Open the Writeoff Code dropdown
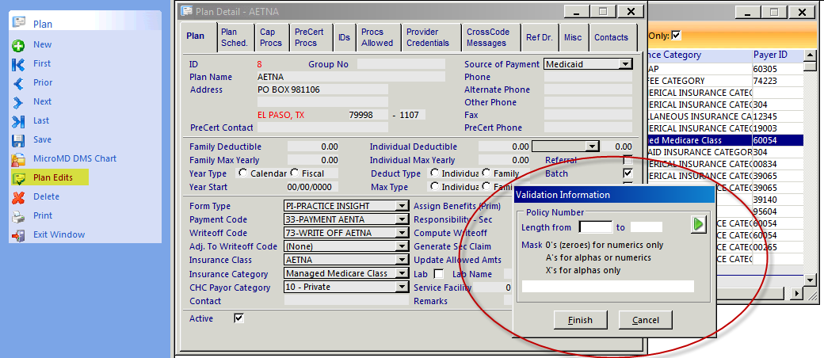Viewport: 824px width, 358px height. click(402, 233)
